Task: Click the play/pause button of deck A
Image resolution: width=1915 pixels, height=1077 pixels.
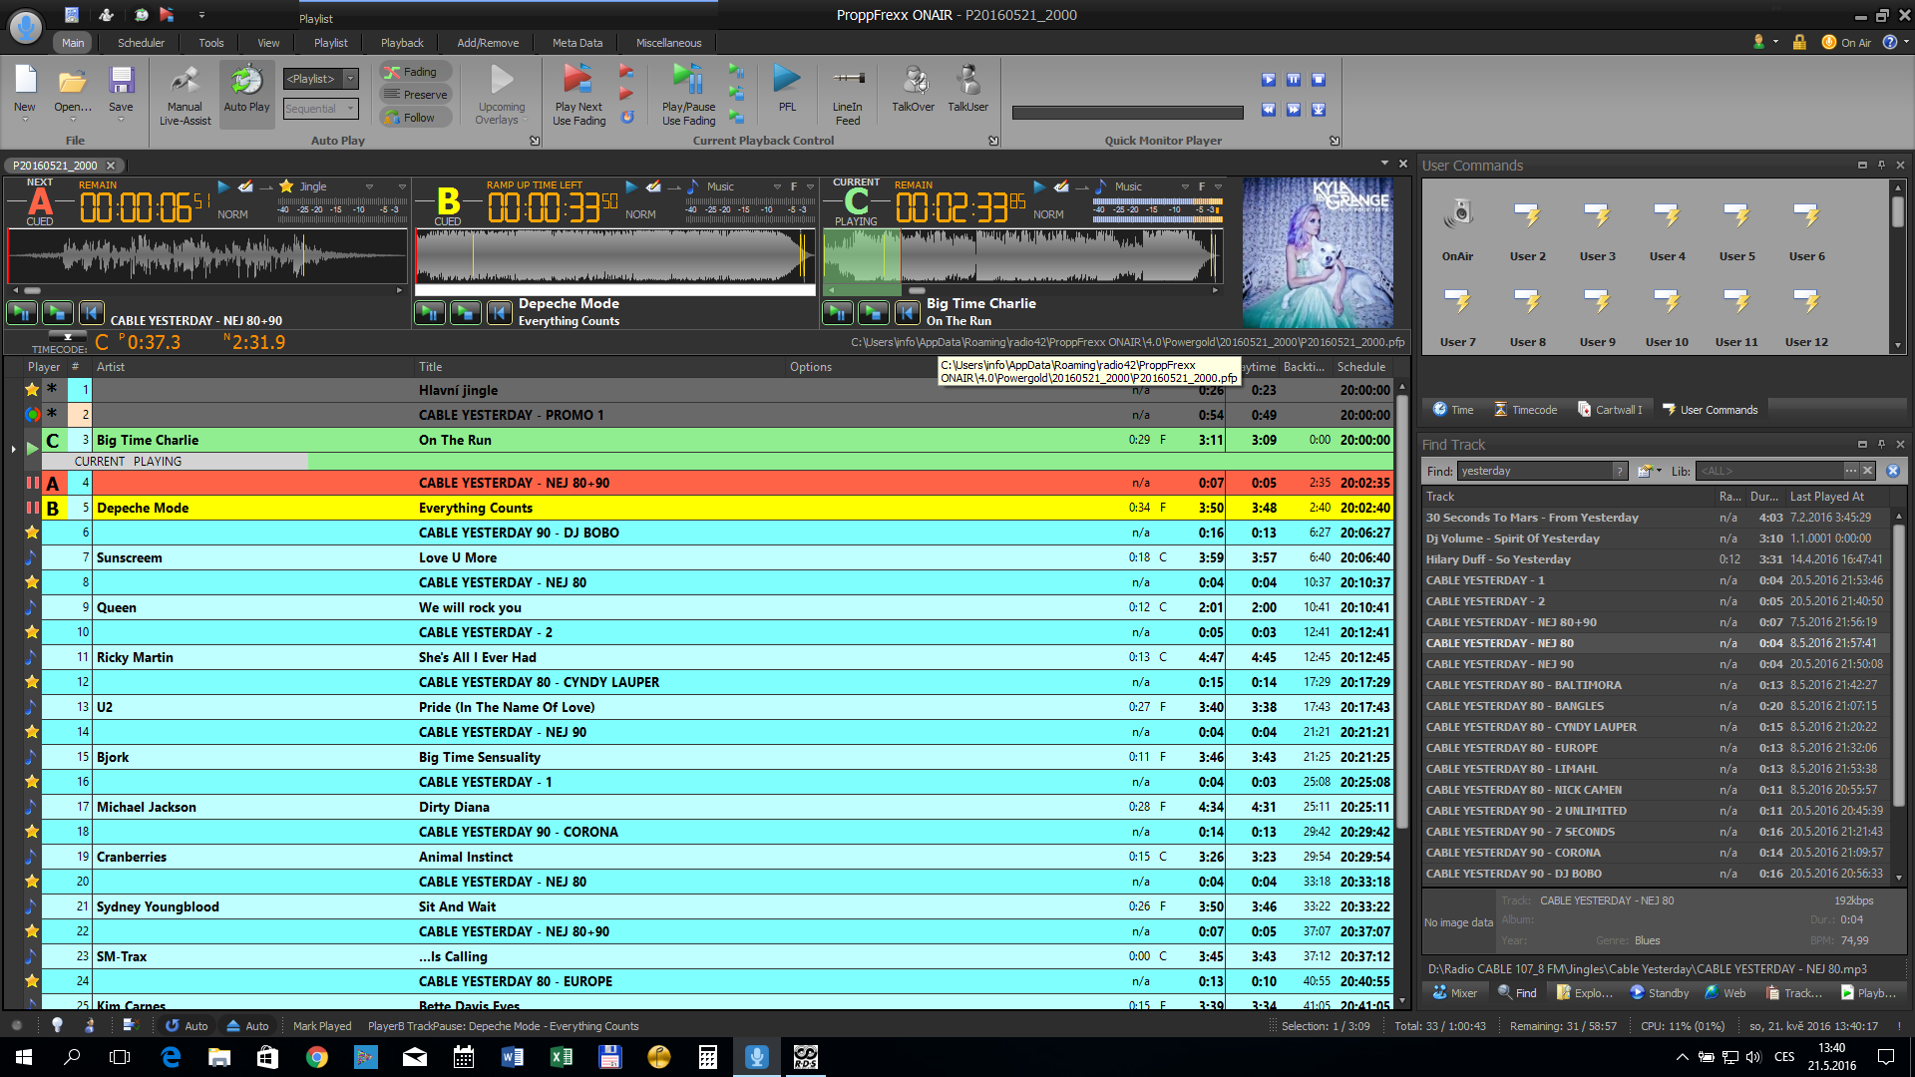Action: point(21,313)
